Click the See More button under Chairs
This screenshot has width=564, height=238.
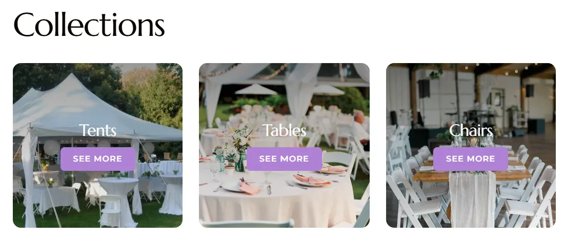point(471,159)
